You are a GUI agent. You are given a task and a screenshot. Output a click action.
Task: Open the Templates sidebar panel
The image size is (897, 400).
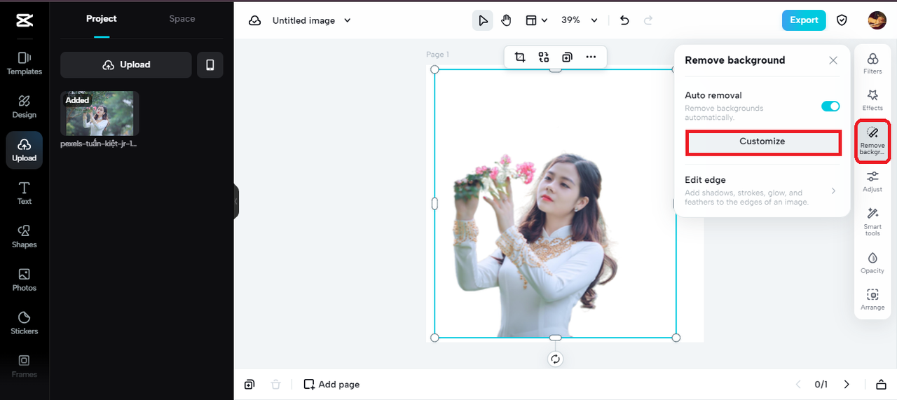pos(25,63)
